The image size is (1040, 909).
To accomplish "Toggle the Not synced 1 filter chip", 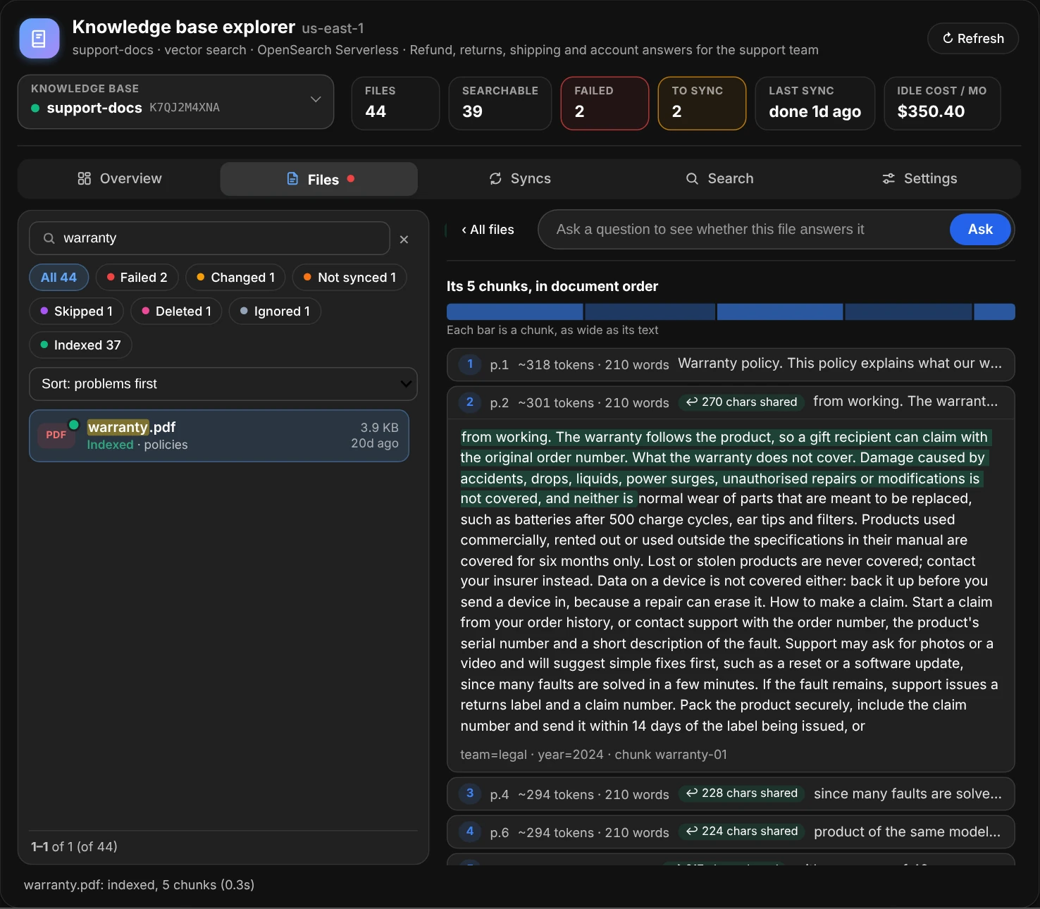I will (349, 278).
